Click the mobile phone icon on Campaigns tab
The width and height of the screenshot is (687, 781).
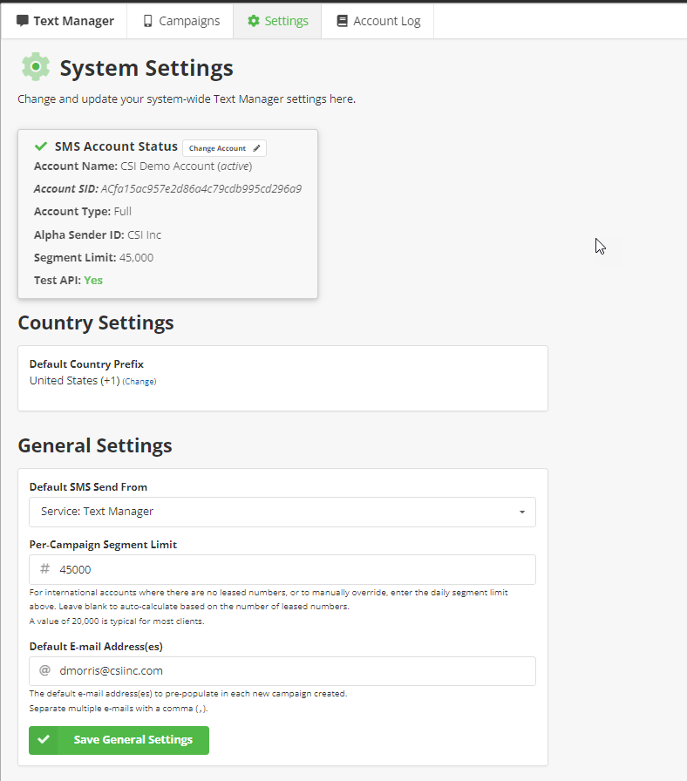tap(148, 21)
